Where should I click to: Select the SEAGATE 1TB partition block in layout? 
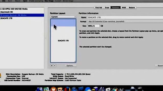click(63, 41)
